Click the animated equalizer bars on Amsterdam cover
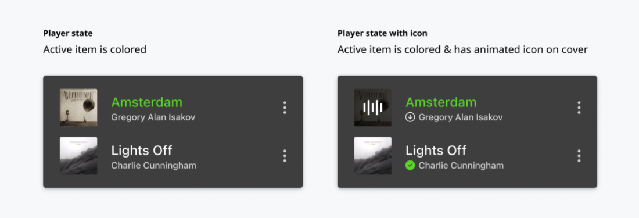 coord(372,108)
